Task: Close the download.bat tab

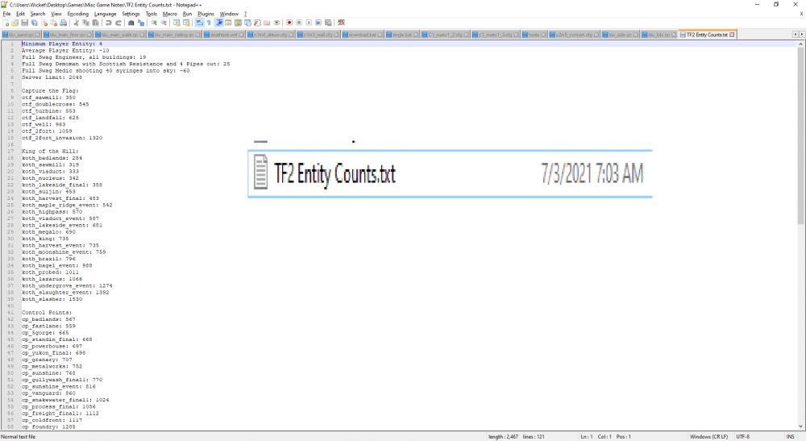Action: tap(380, 35)
